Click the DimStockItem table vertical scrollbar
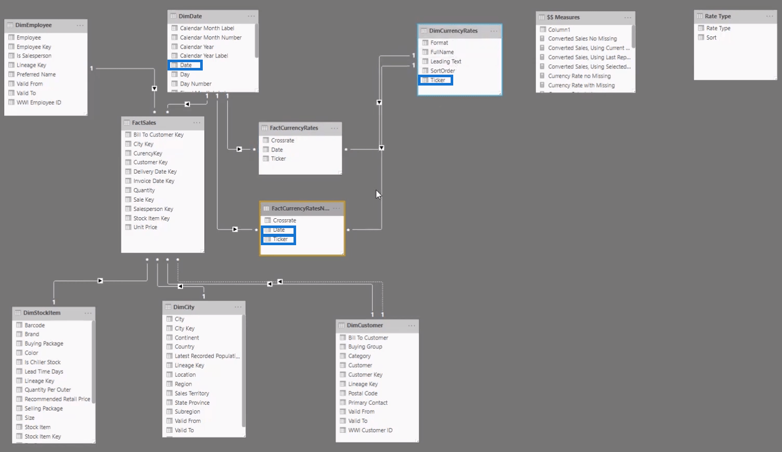Screen dimensions: 782x452 [x=93, y=362]
